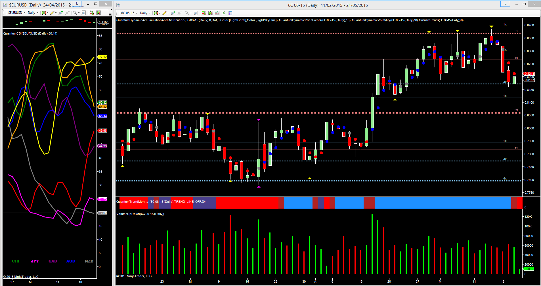Click the CAD currency legend label
The width and height of the screenshot is (541, 286).
(53, 261)
